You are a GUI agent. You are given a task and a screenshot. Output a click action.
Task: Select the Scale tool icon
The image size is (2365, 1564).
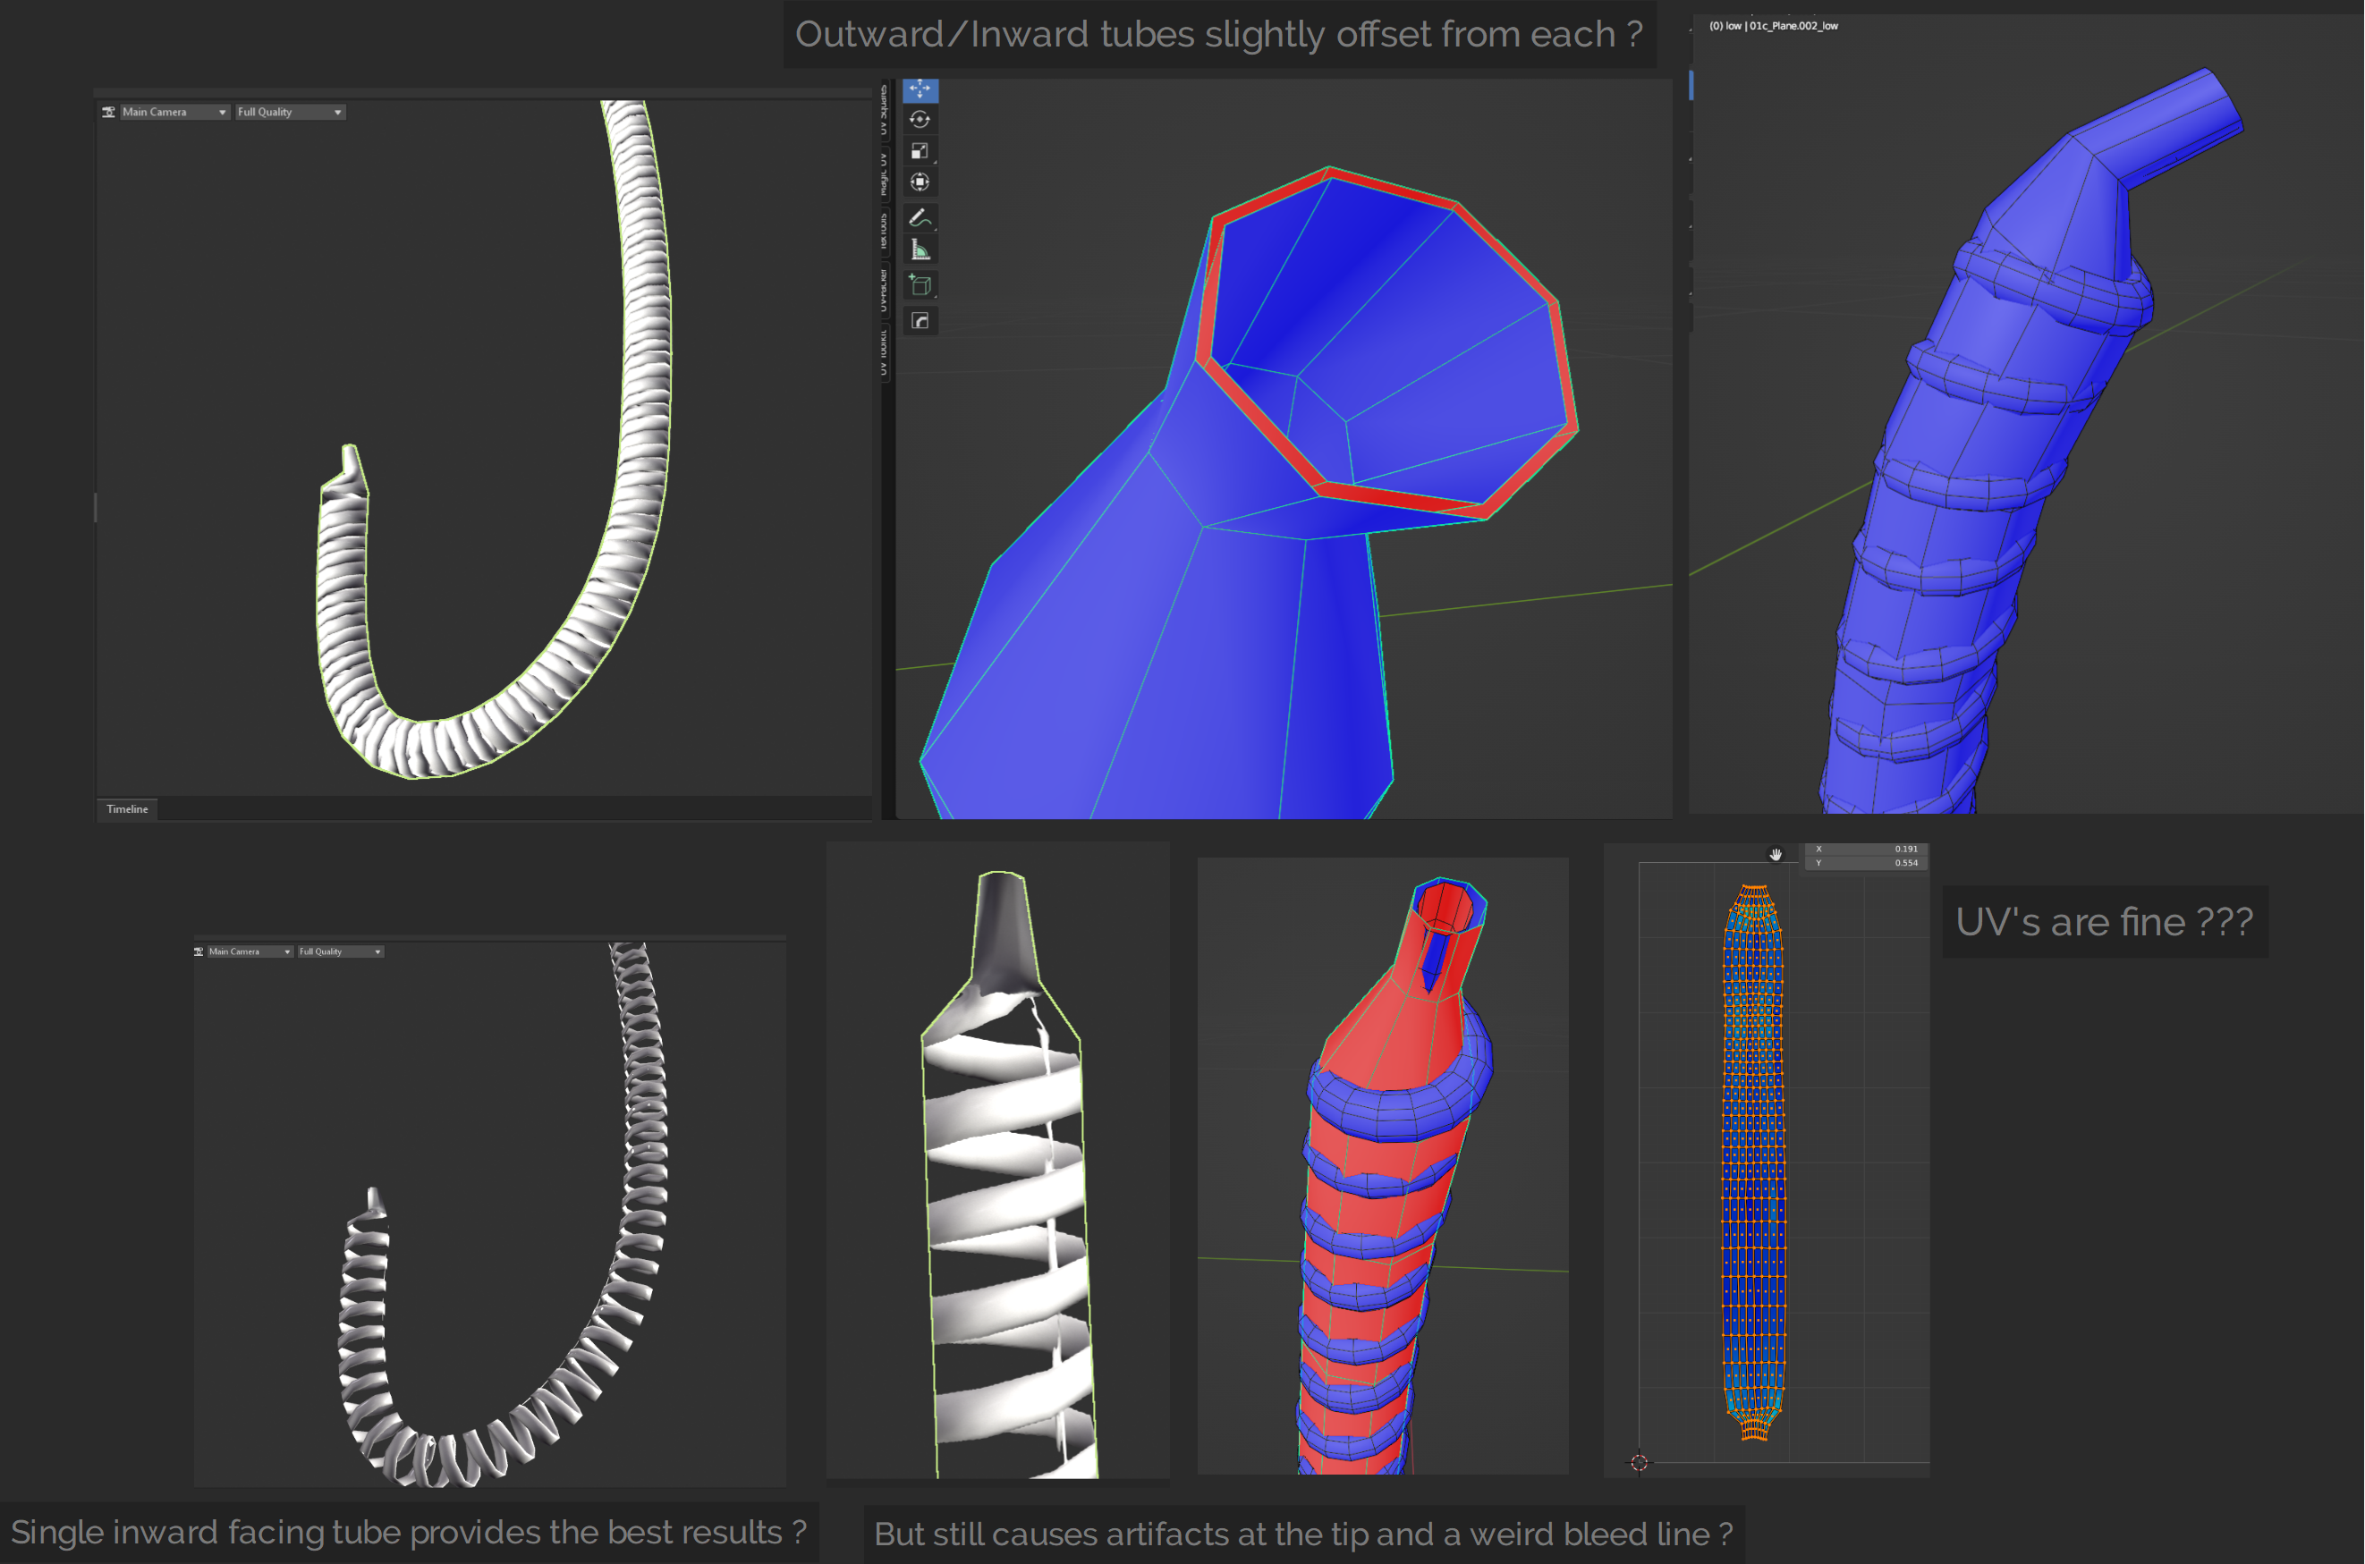point(920,150)
